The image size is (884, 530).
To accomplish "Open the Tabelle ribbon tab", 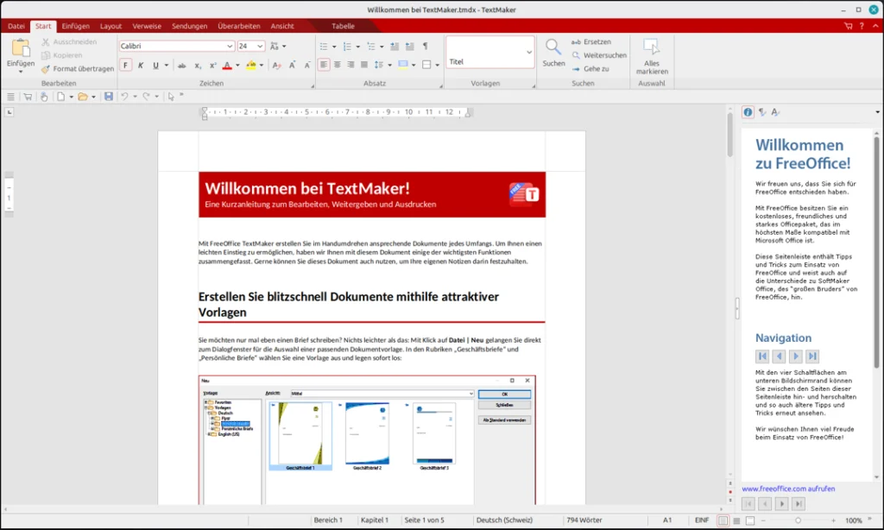I will (x=343, y=26).
